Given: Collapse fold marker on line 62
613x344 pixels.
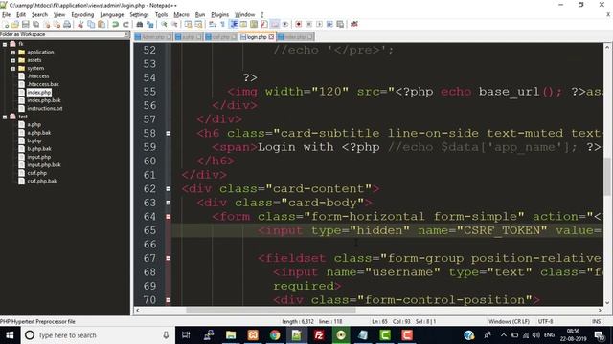Looking at the screenshot, I should (169, 189).
